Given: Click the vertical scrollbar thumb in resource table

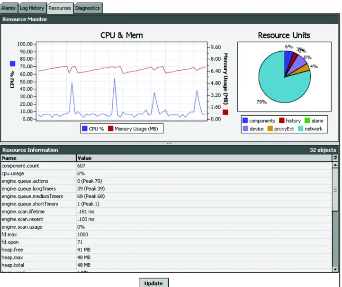Looking at the screenshot, I should click(335, 190).
